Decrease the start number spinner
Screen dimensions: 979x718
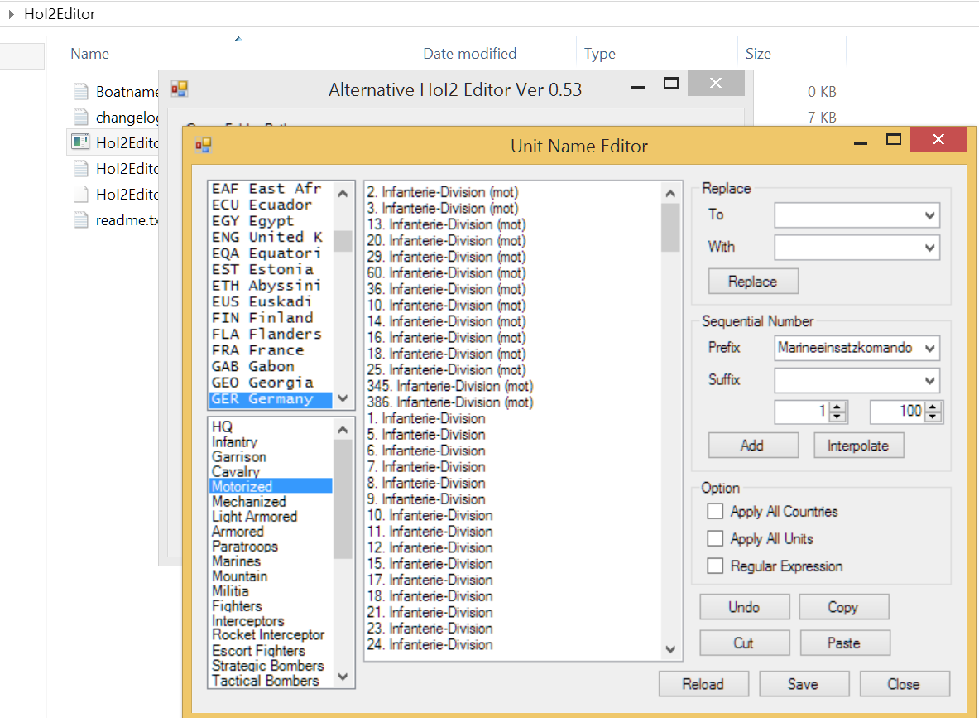(837, 417)
